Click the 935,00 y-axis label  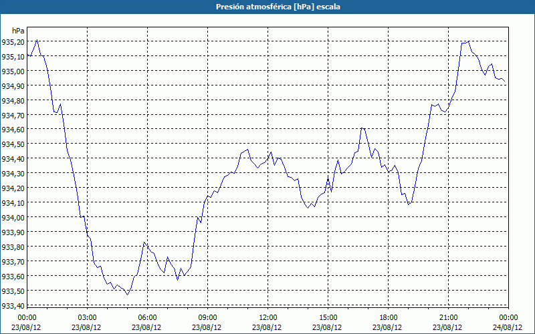pos(12,71)
